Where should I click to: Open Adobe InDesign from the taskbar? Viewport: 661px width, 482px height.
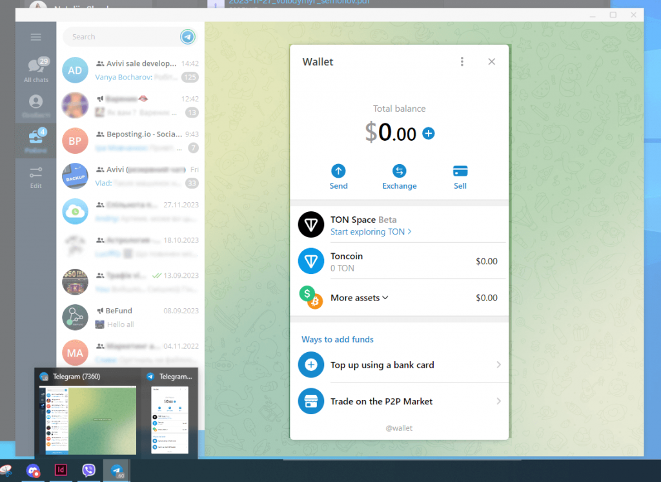61,470
